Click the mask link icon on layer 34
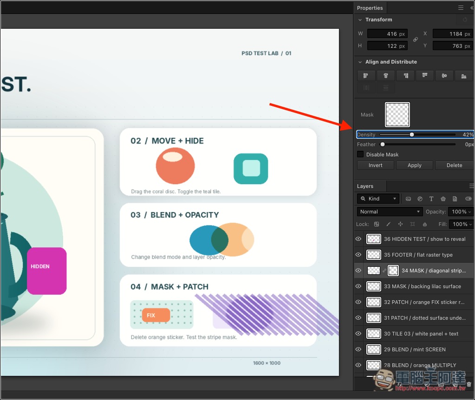This screenshot has width=475, height=400. (x=384, y=271)
